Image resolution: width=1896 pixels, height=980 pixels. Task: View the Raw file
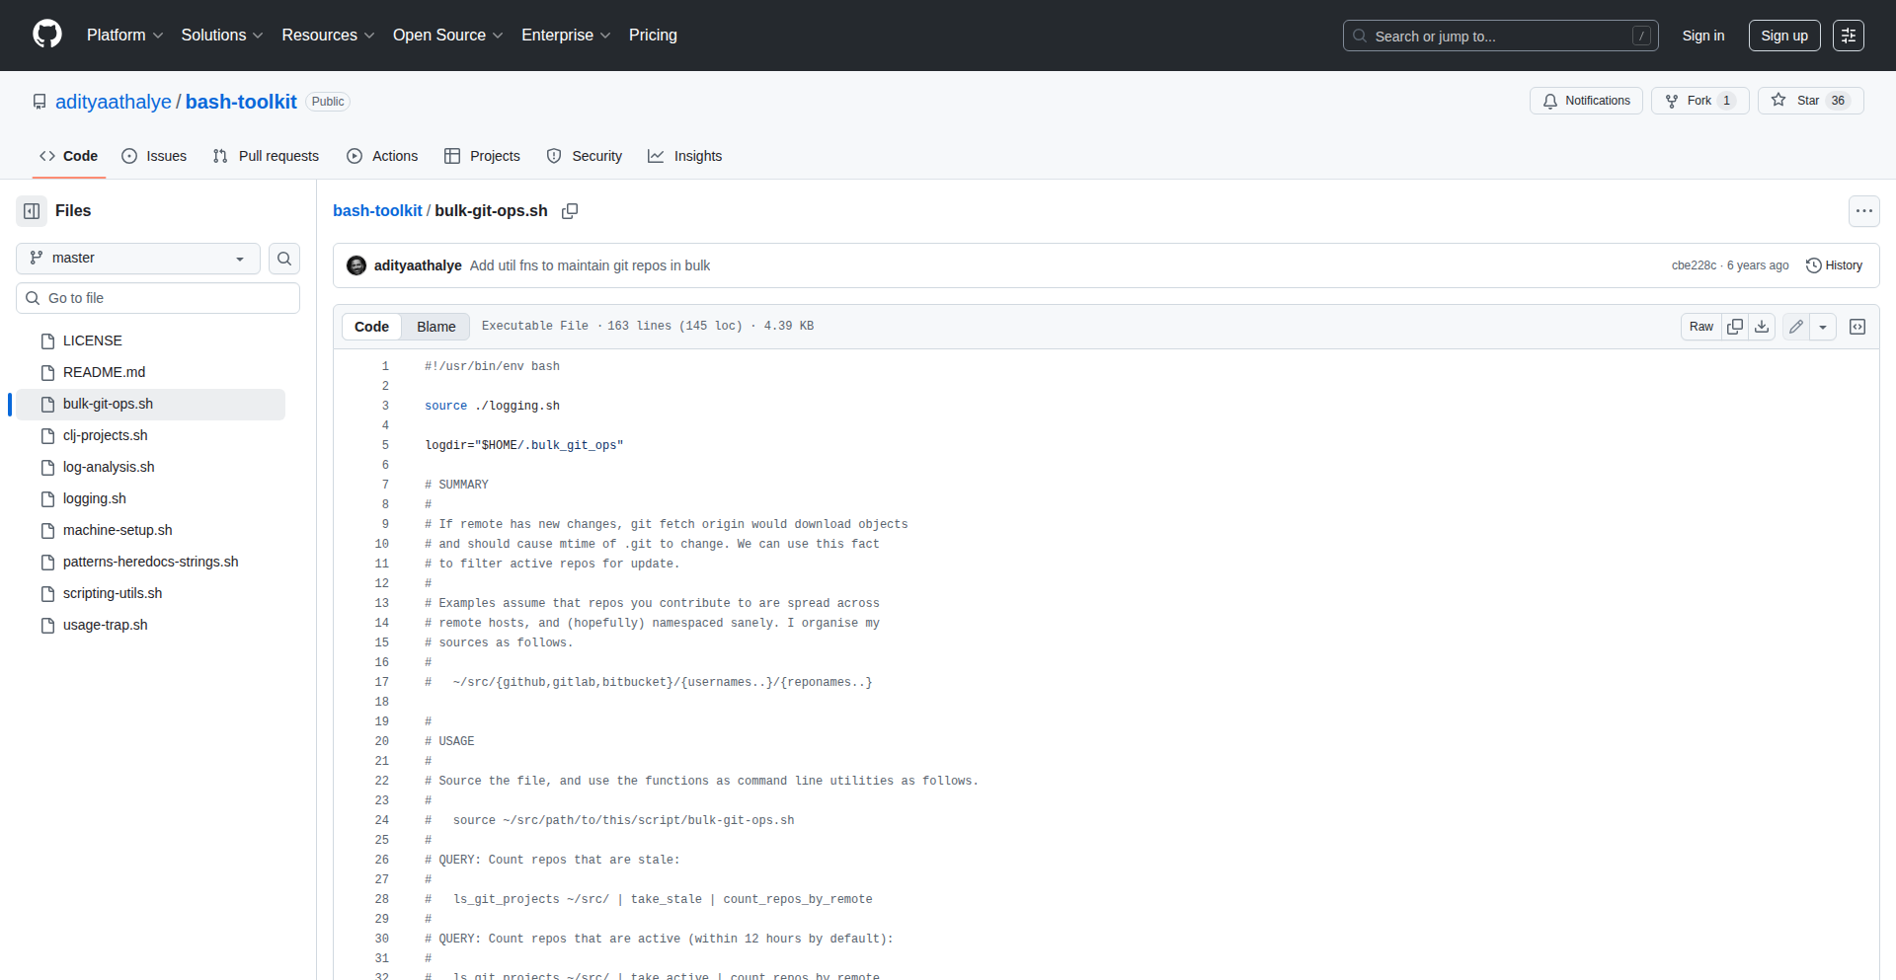pyautogui.click(x=1701, y=327)
